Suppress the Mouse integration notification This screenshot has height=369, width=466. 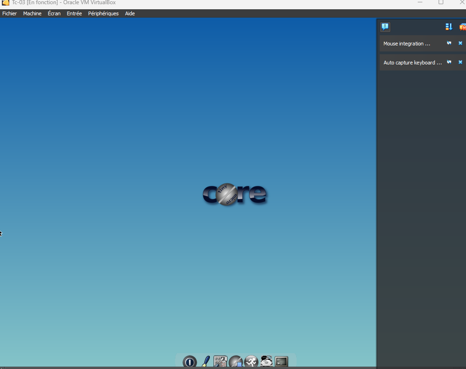tap(449, 43)
